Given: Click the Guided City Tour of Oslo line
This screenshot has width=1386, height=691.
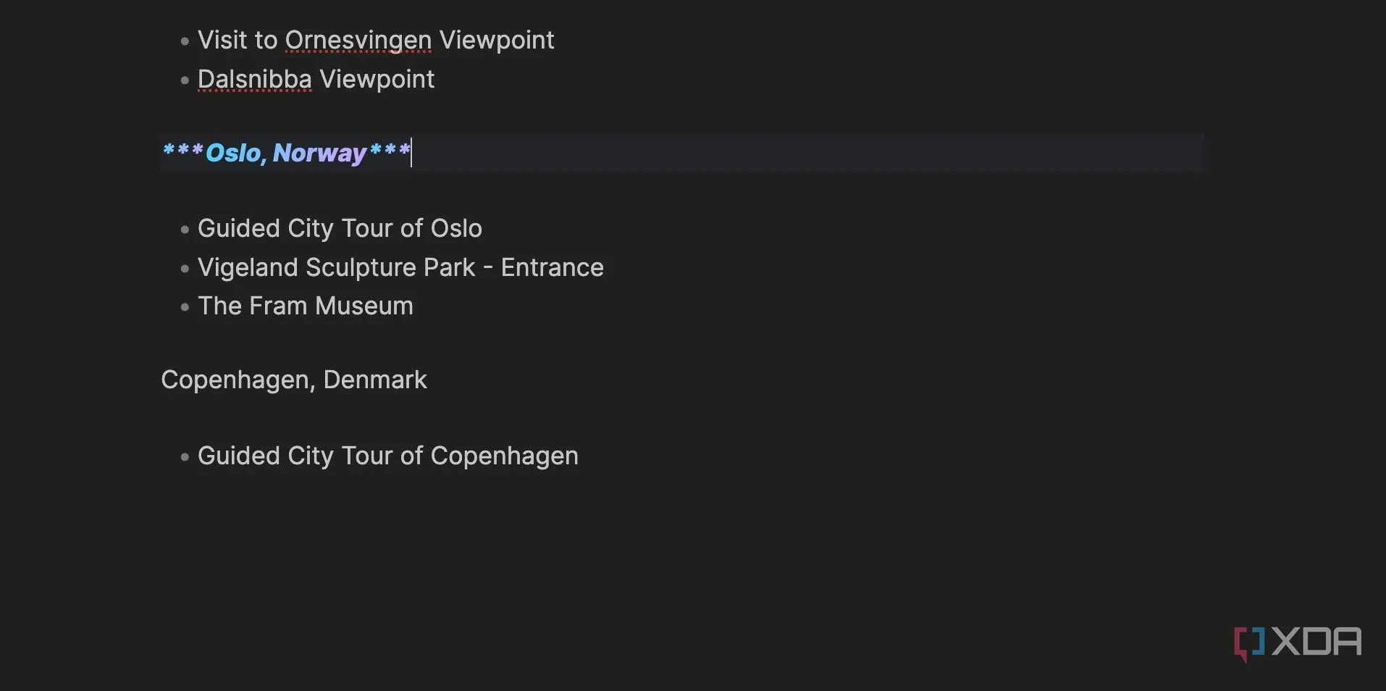Looking at the screenshot, I should click(340, 228).
